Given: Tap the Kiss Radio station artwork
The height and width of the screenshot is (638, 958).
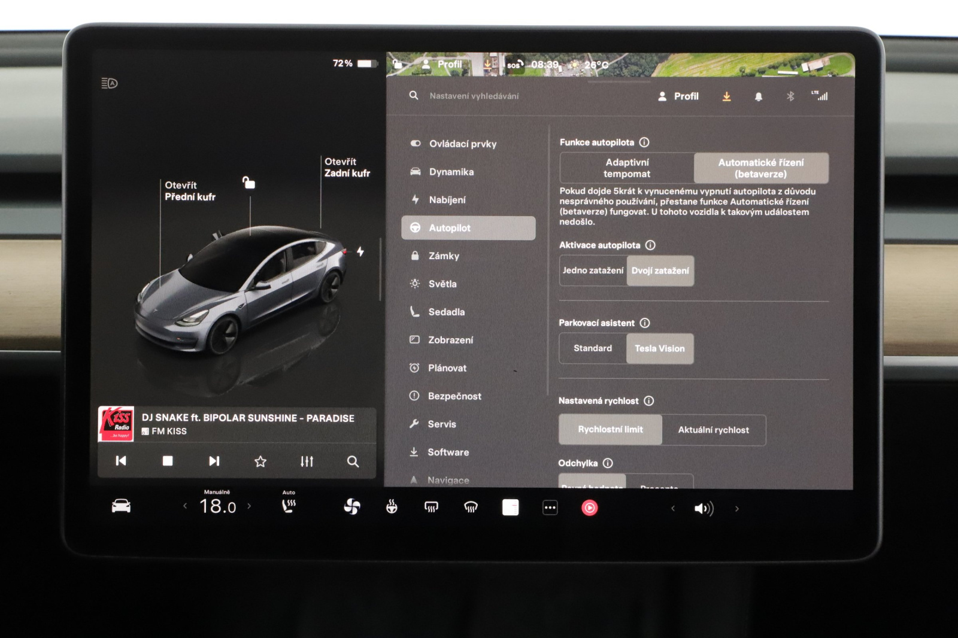Looking at the screenshot, I should [x=116, y=424].
